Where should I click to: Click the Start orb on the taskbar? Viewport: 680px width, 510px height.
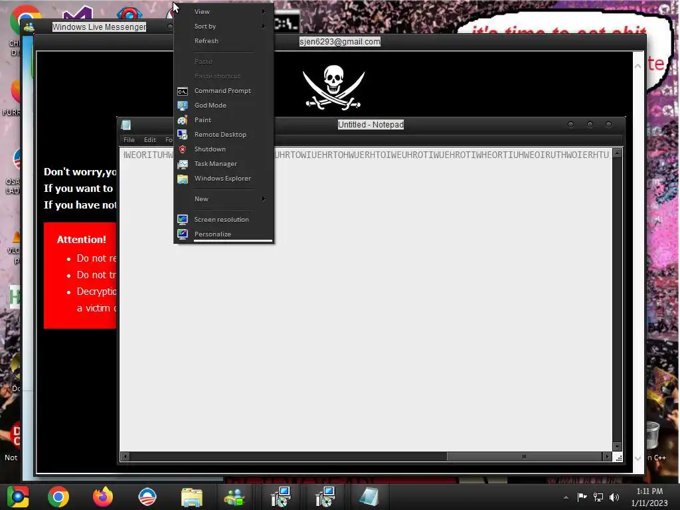[x=18, y=497]
